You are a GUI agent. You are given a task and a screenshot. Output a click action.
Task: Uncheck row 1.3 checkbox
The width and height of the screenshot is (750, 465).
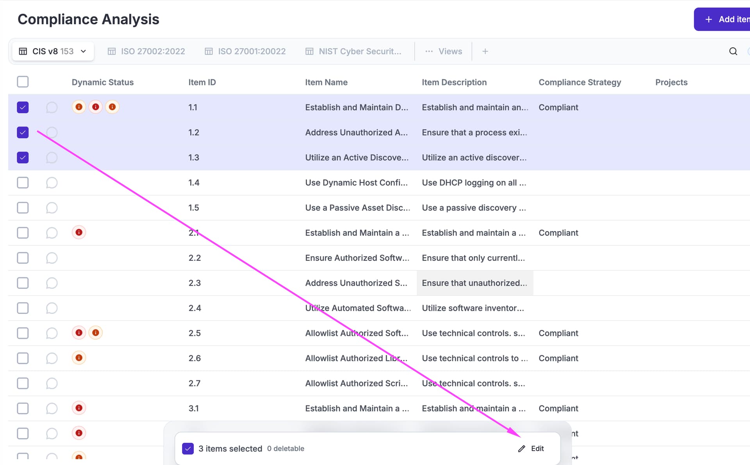click(23, 157)
